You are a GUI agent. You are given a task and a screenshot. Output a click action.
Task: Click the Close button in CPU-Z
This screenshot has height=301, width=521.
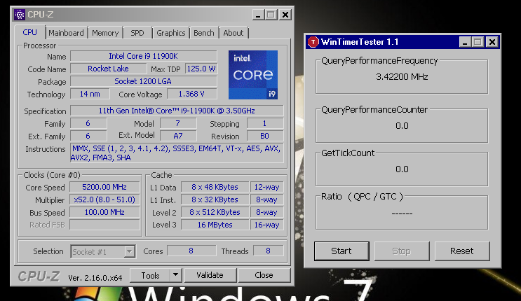(x=264, y=275)
